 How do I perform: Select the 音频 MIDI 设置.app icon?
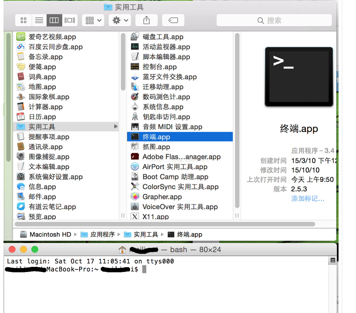(135, 127)
